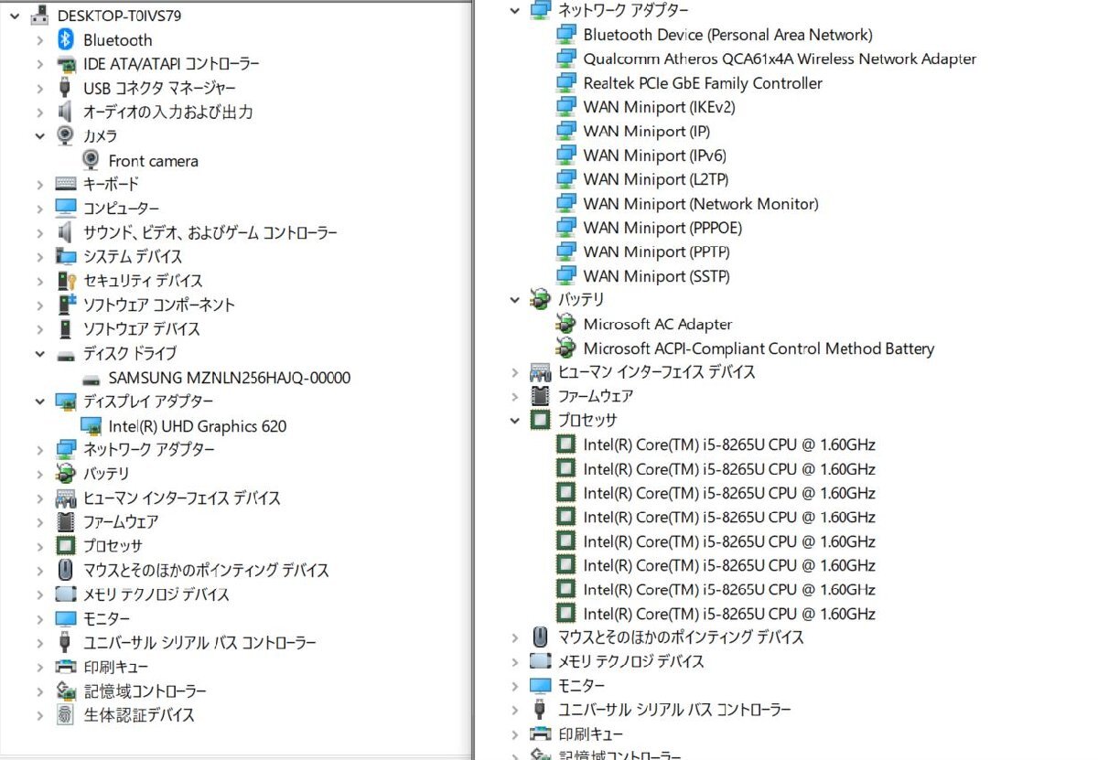Select left pane ファームウェア row

pyautogui.click(x=121, y=521)
